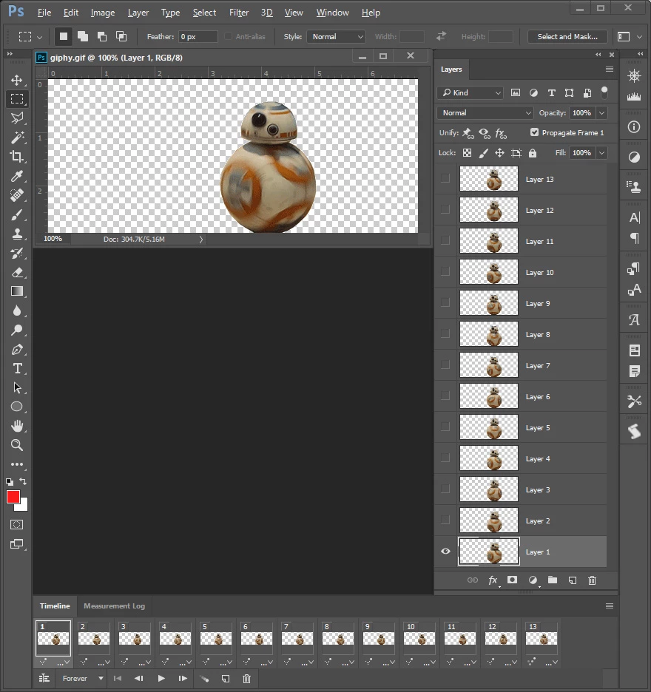Show Layer 2 visibility
651x692 pixels.
[445, 520]
